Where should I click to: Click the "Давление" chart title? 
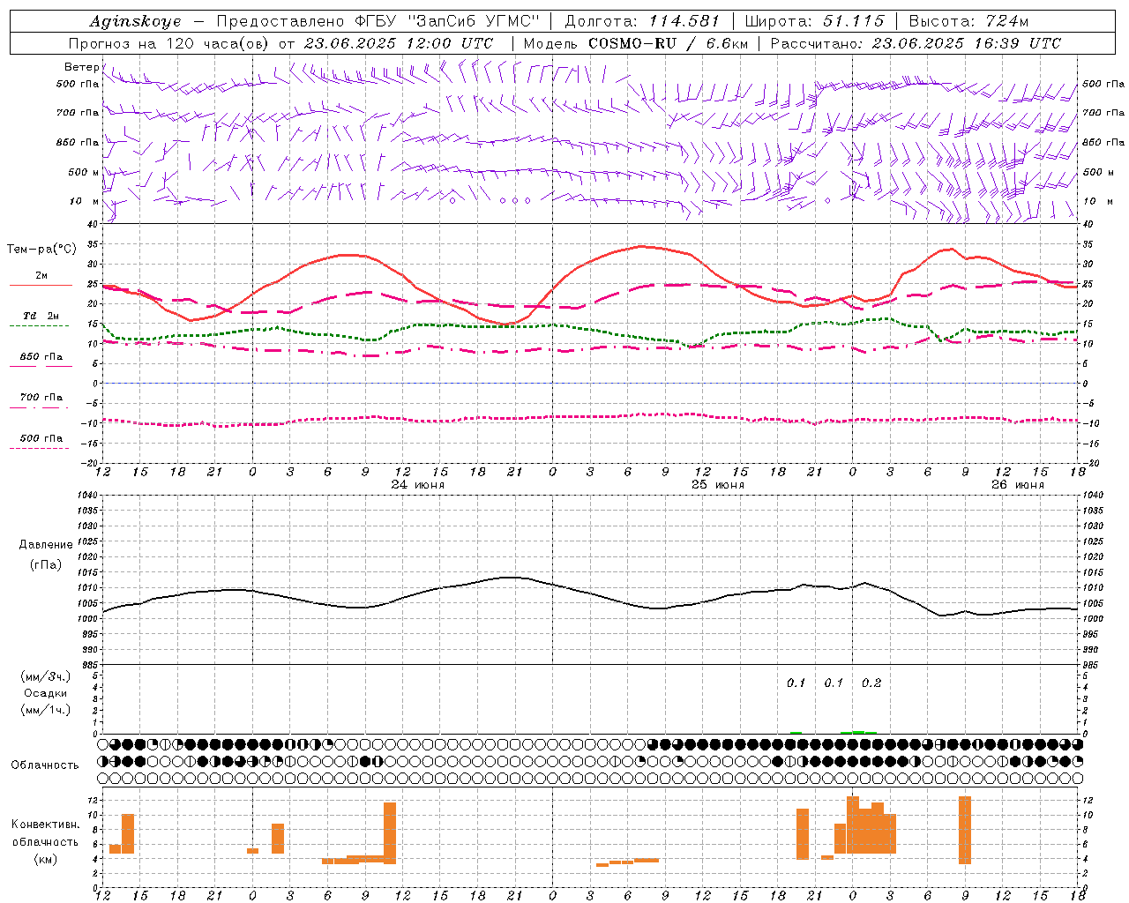coord(46,545)
